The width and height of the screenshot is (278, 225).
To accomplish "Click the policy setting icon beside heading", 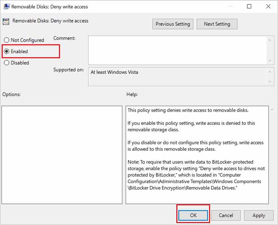I will pyautogui.click(x=6, y=21).
